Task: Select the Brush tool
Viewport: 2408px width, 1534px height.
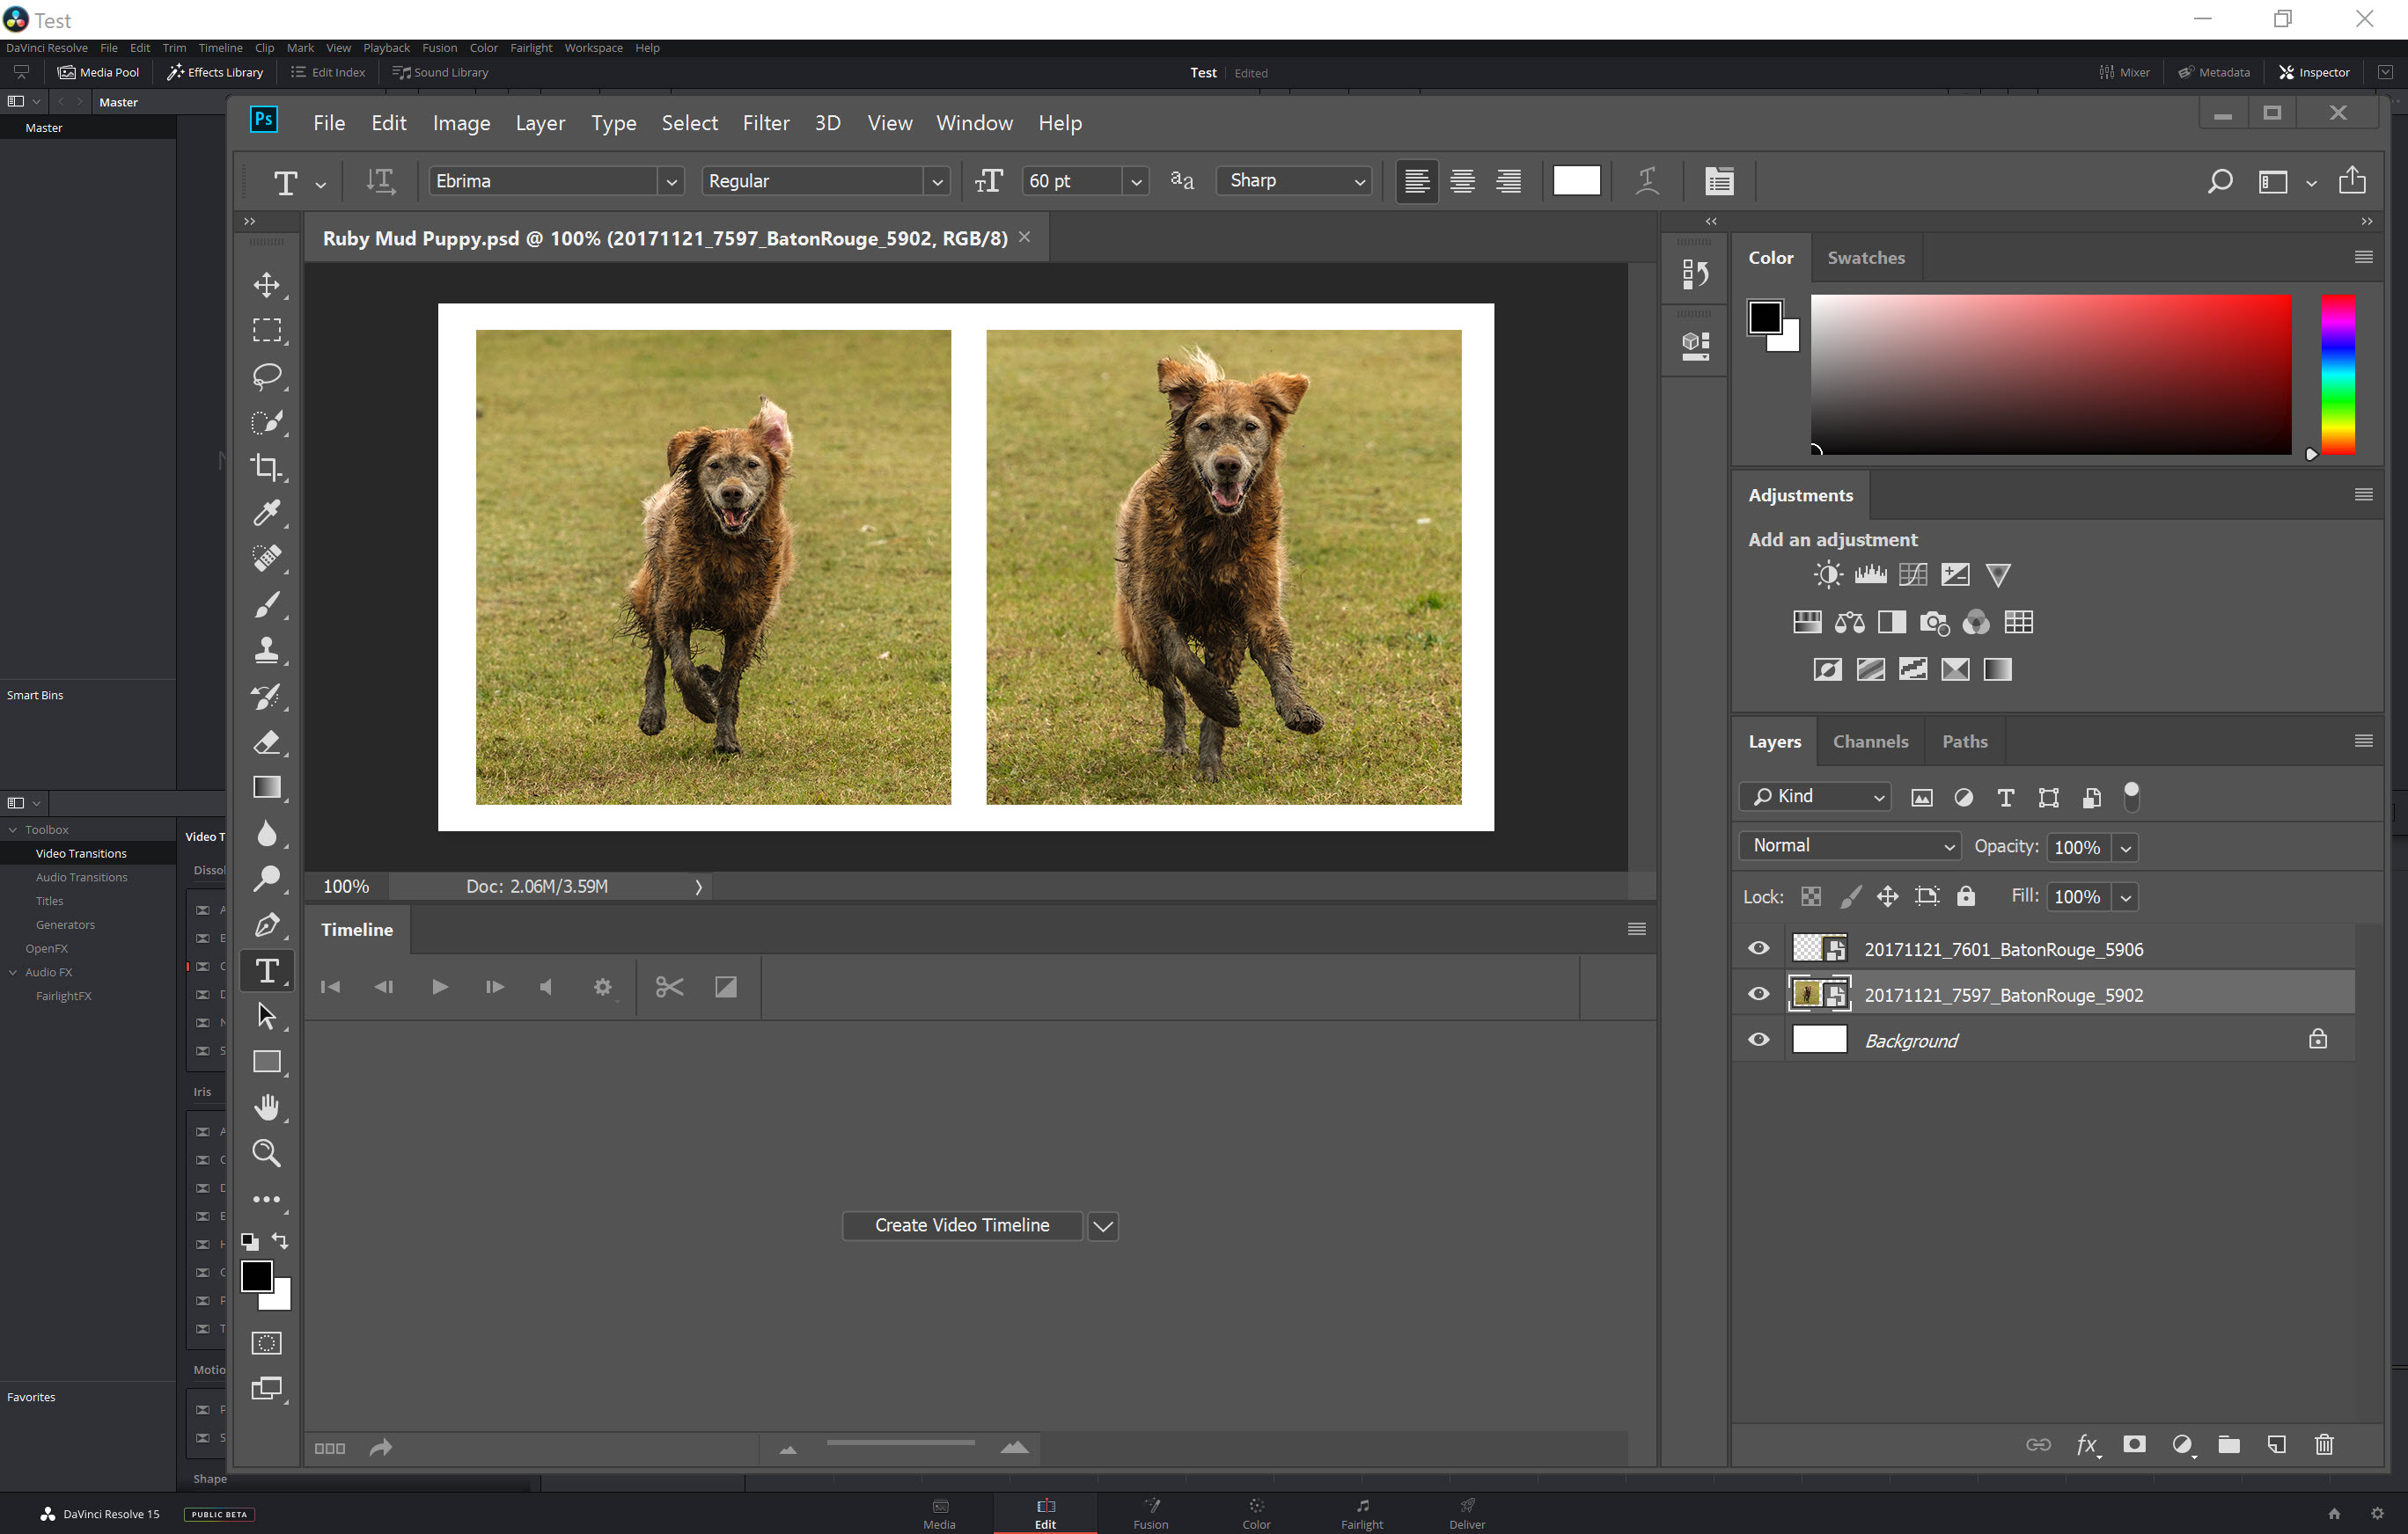Action: point(266,604)
